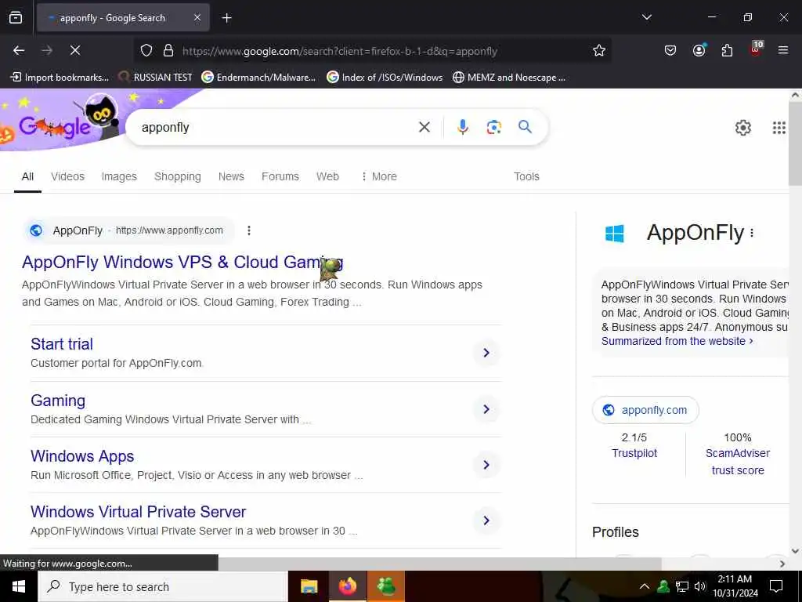Expand the list all tabs chevron
This screenshot has width=802, height=602.
point(646,17)
